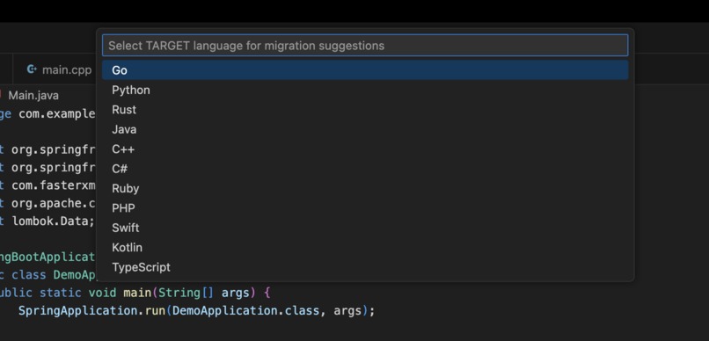Image resolution: width=709 pixels, height=341 pixels.
Task: Click the C++ file icon on main.cpp tab
Action: click(x=32, y=69)
